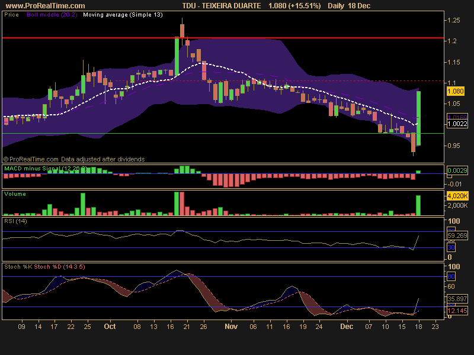Viewport: 474px width, 355px height.
Task: Select the "Boll middle (20 2)" legend label
Action: point(52,15)
